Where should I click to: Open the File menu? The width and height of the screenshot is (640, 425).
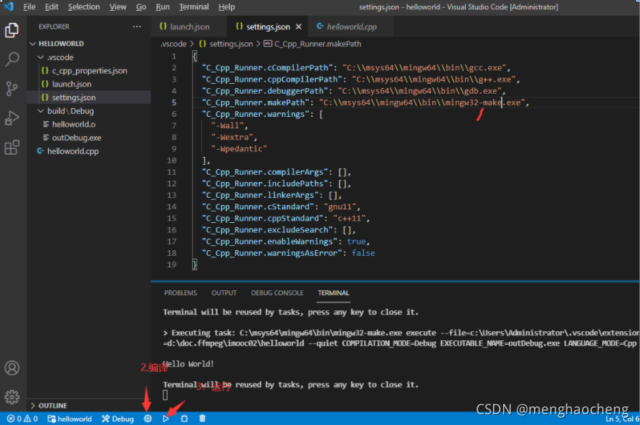[x=29, y=7]
